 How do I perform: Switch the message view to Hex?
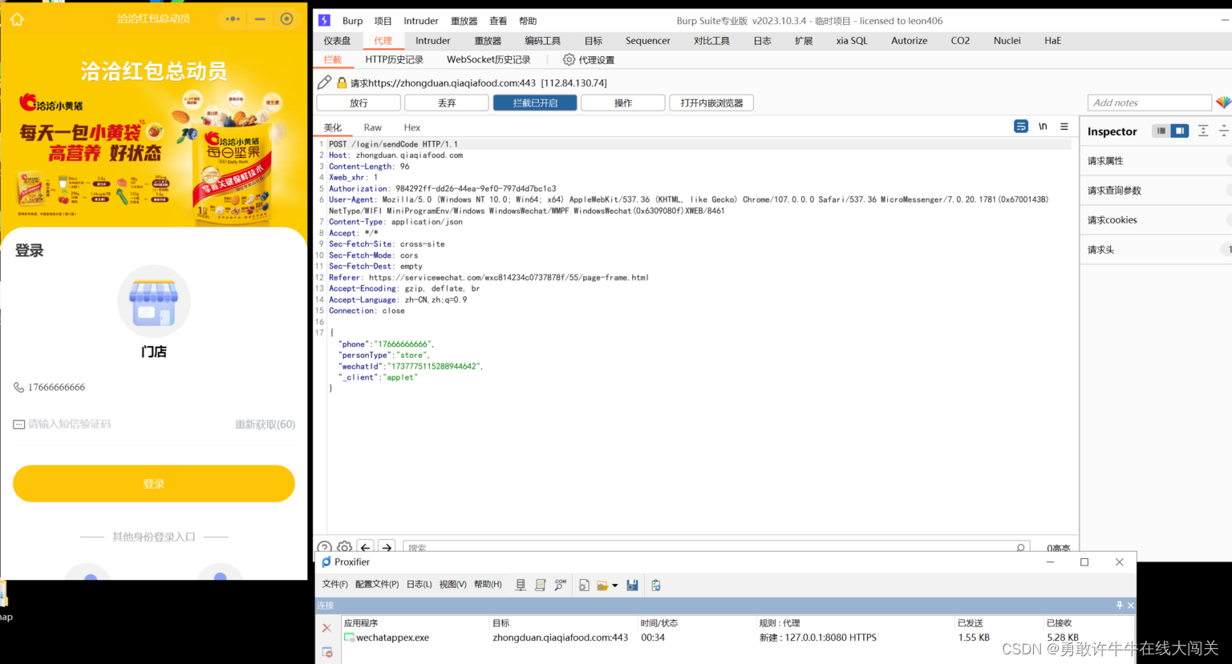[x=412, y=127]
